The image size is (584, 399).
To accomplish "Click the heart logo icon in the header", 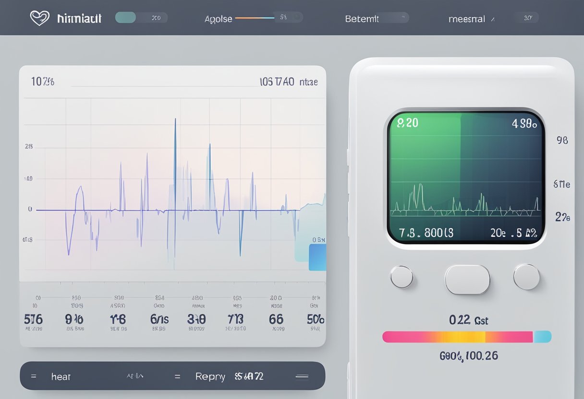I will click(40, 18).
